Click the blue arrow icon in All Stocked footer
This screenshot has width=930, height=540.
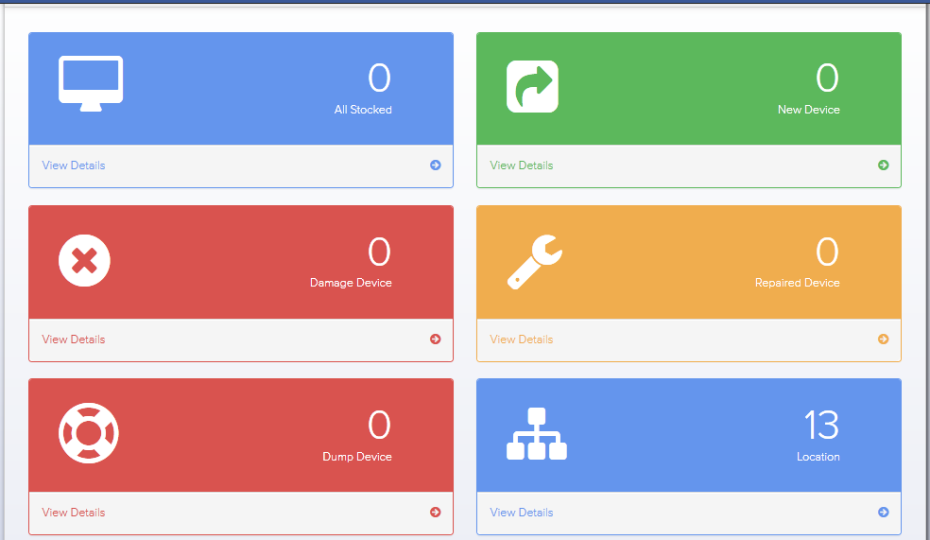click(436, 165)
